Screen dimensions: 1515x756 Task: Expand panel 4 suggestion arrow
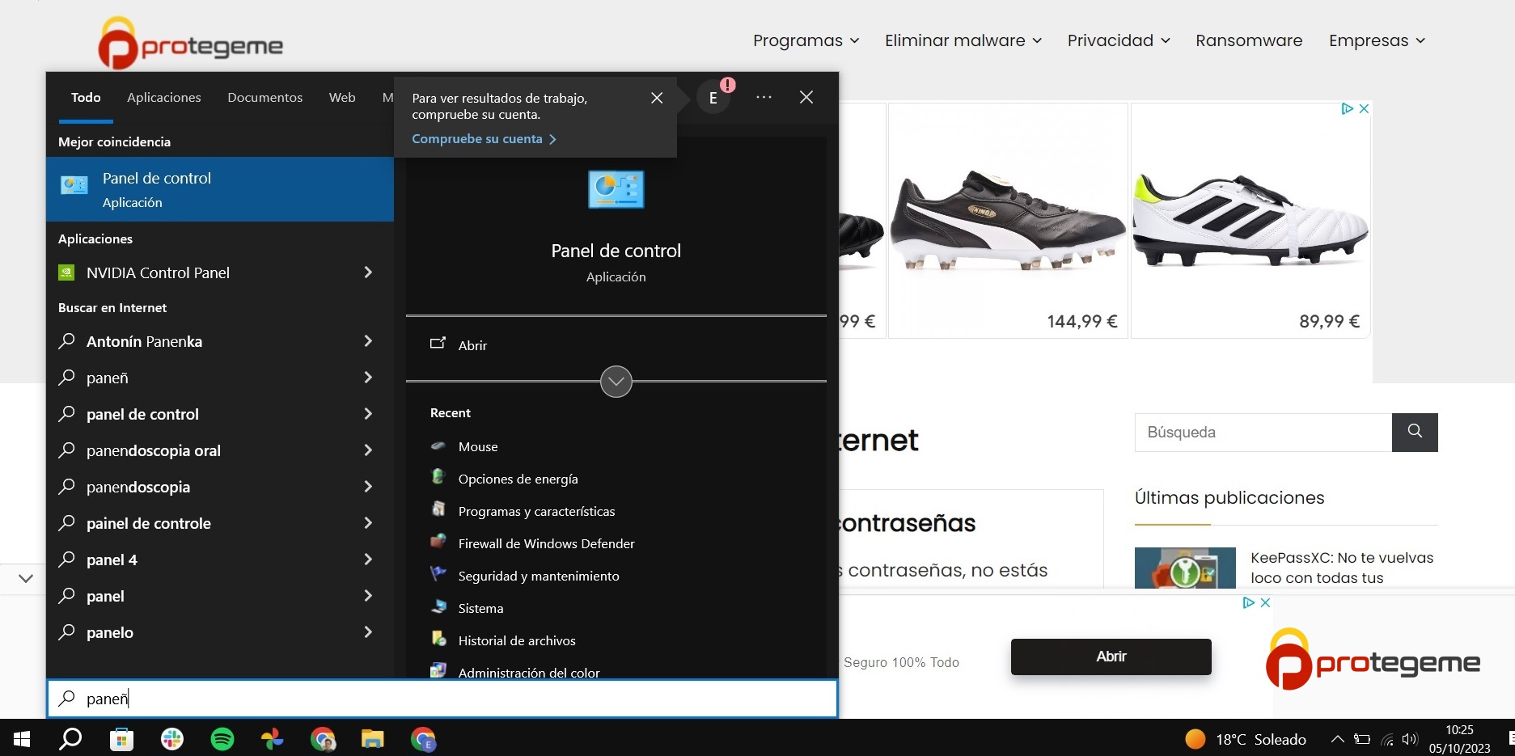(368, 560)
